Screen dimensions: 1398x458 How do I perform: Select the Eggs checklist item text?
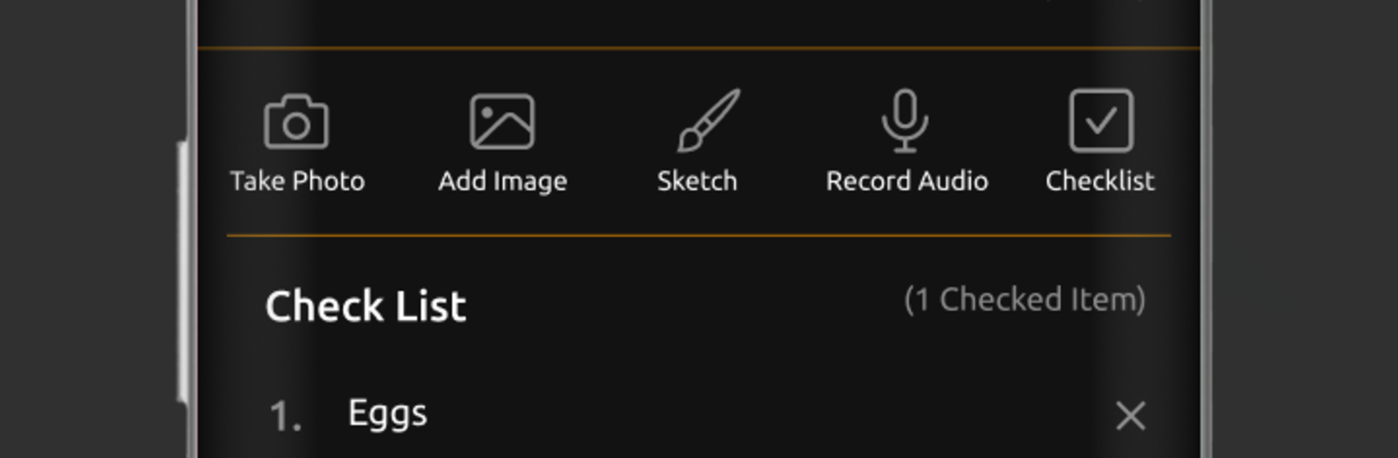pos(387,414)
